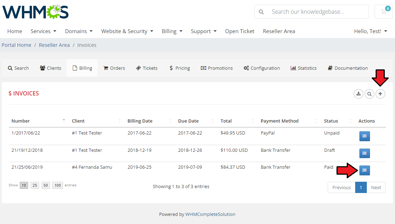Screen dimensions: 395x224
Task: Click the plus icon to add invoice
Action: pos(381,94)
